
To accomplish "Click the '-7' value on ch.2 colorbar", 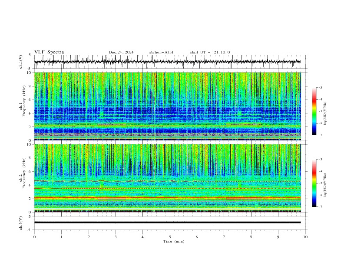I will click(x=320, y=207).
